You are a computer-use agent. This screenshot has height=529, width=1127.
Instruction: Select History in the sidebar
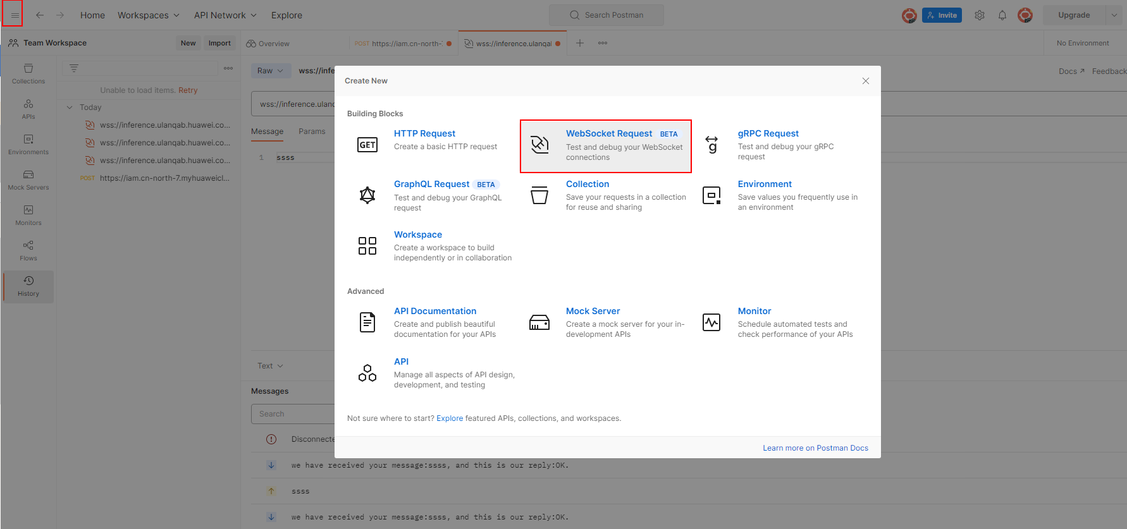click(28, 286)
